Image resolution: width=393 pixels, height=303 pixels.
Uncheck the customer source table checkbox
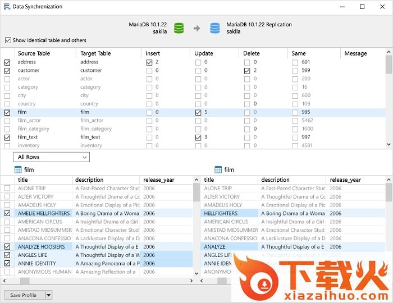[x=7, y=71]
